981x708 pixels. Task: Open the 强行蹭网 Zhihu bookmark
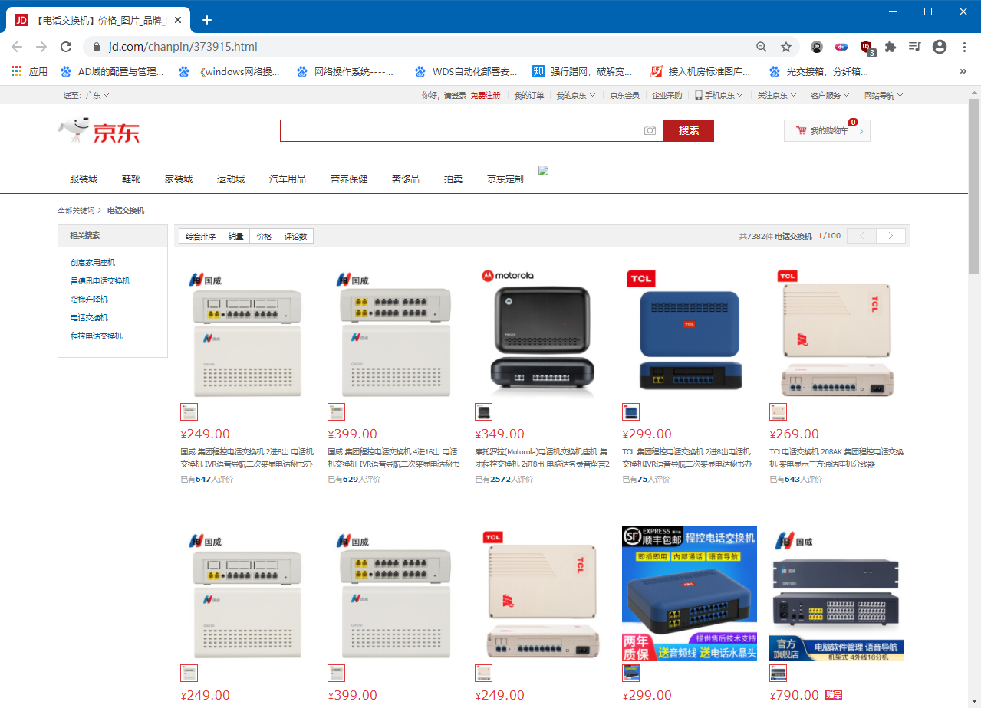[582, 72]
